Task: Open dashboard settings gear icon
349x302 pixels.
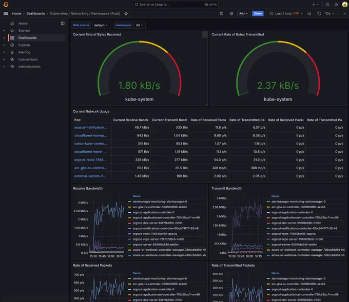Action: 231,13
